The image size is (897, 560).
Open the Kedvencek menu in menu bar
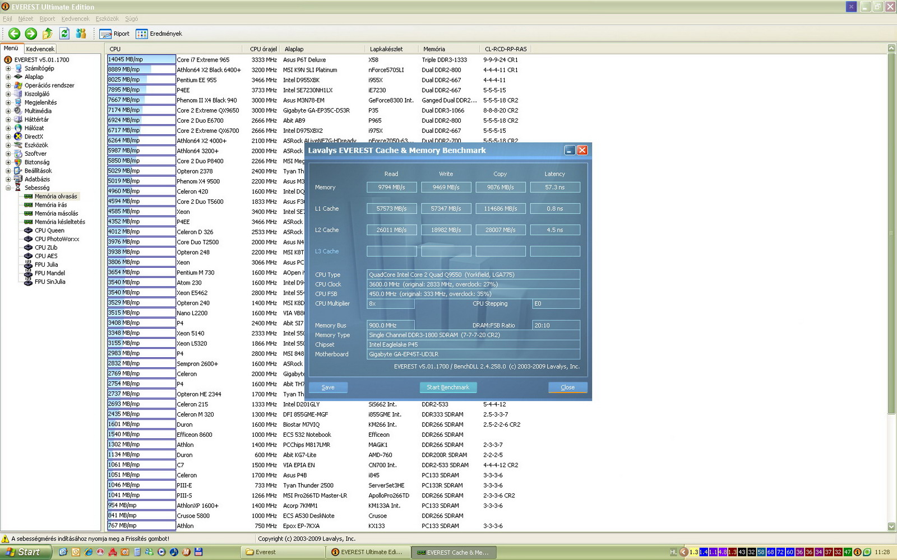75,18
